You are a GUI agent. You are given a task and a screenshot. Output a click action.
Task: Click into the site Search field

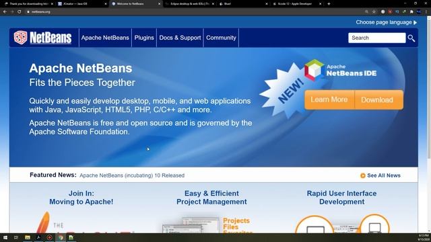point(376,38)
